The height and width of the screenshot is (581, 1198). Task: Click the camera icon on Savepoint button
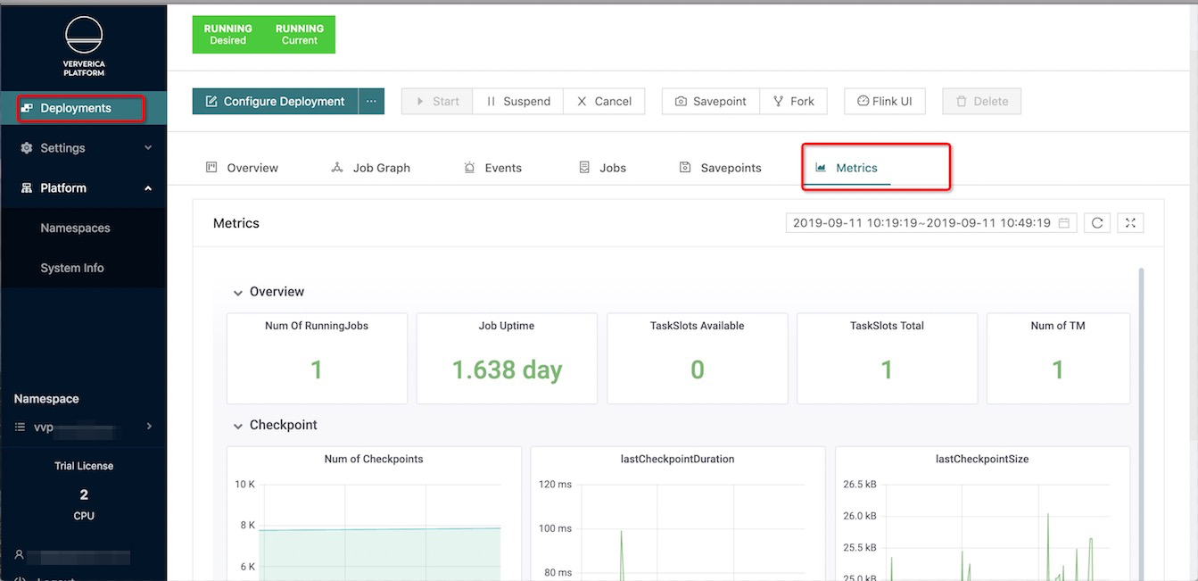click(x=681, y=101)
